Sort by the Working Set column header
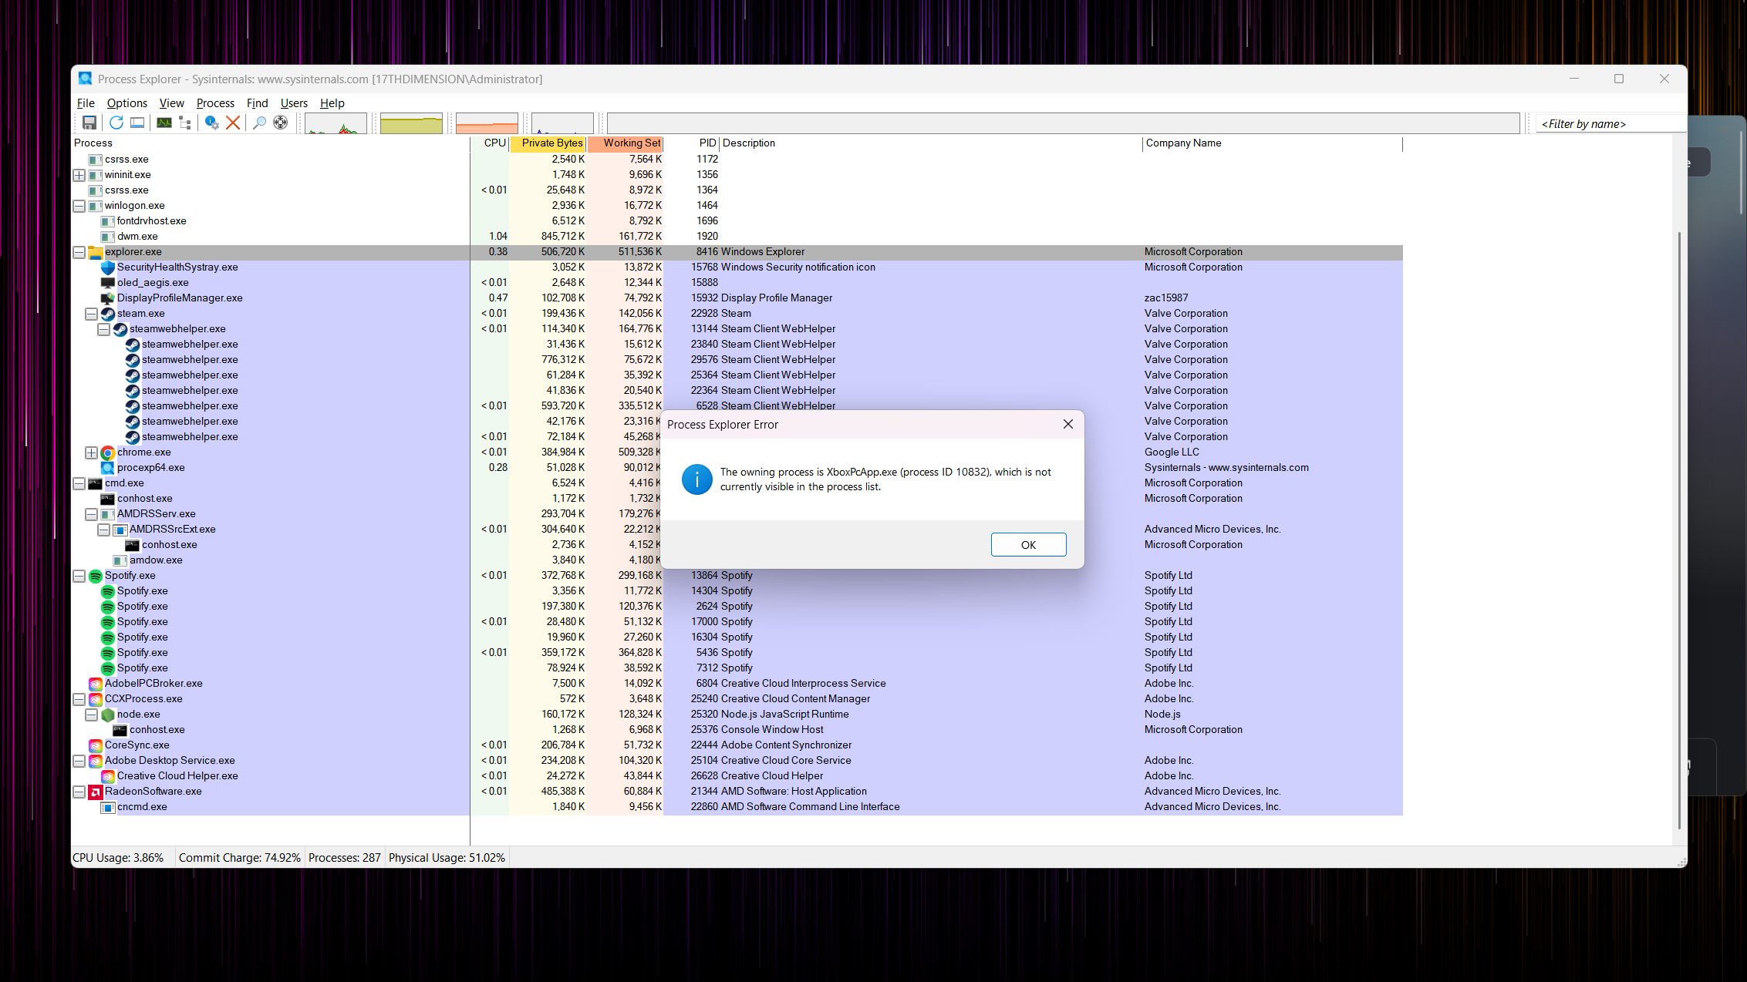Screen dimensions: 1747x982 pos(626,143)
